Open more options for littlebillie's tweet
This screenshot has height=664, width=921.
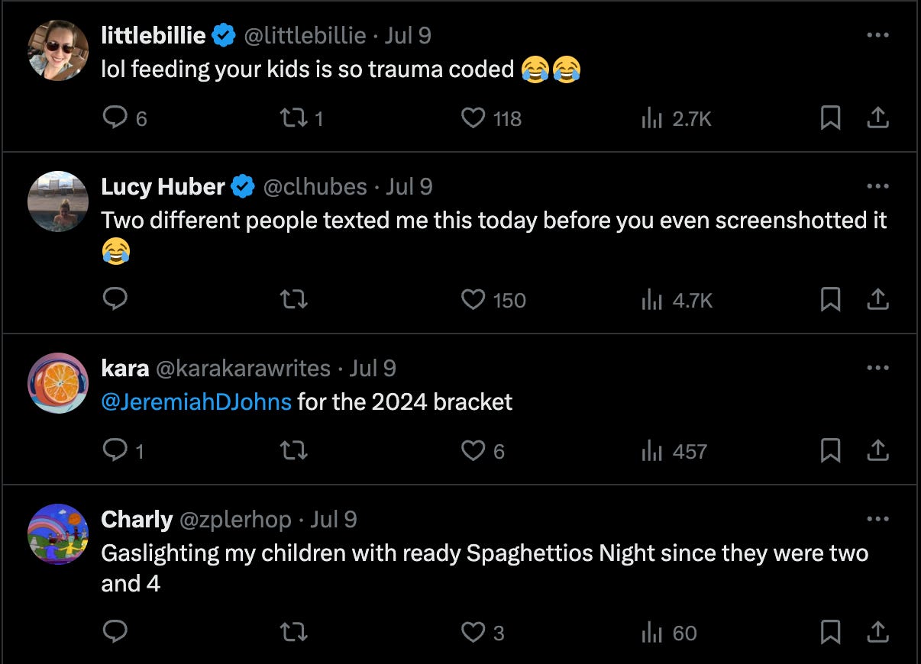pos(878,35)
